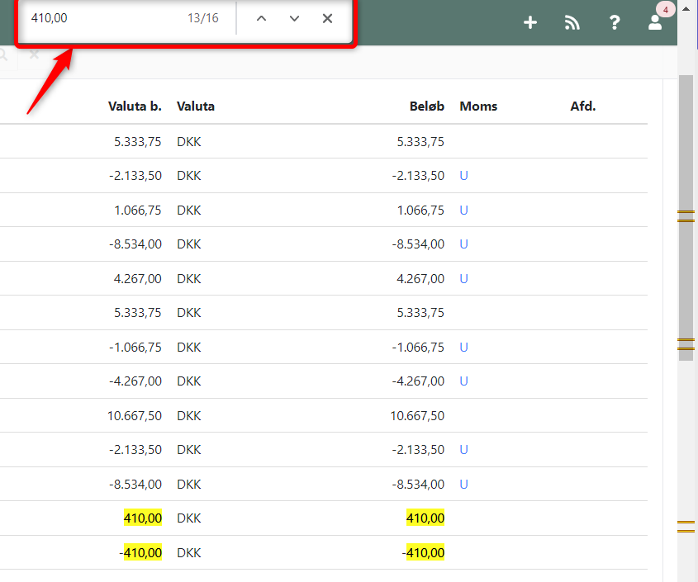
Task: Select the Beløb column header
Action: point(427,106)
